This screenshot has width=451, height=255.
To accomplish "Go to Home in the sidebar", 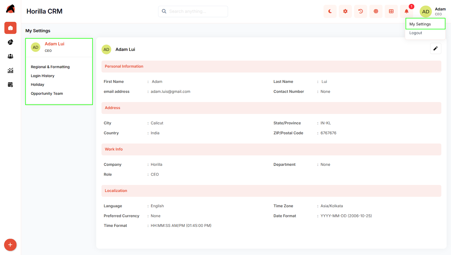I will coord(10,28).
